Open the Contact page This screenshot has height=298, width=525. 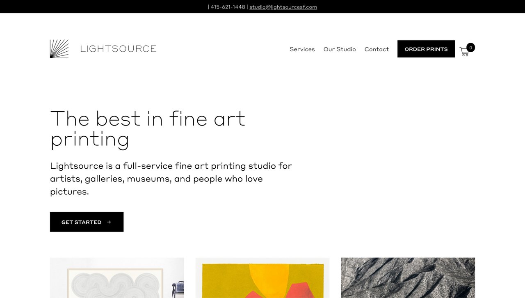[377, 49]
